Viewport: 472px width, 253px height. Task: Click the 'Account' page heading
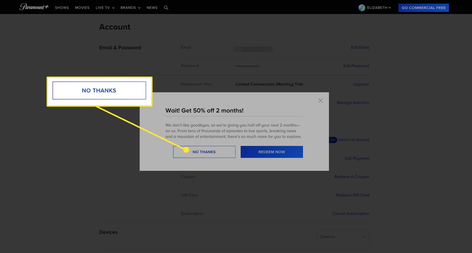[x=115, y=27]
